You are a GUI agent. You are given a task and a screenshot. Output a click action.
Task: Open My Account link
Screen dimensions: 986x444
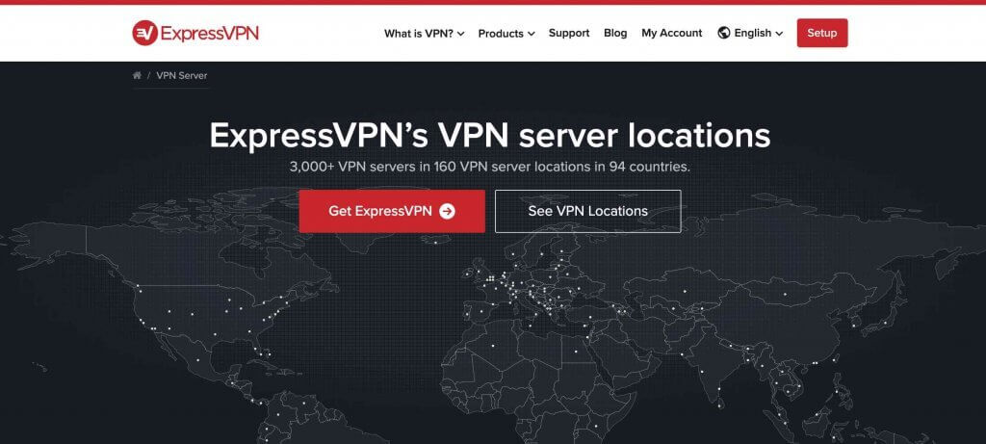pyautogui.click(x=671, y=33)
